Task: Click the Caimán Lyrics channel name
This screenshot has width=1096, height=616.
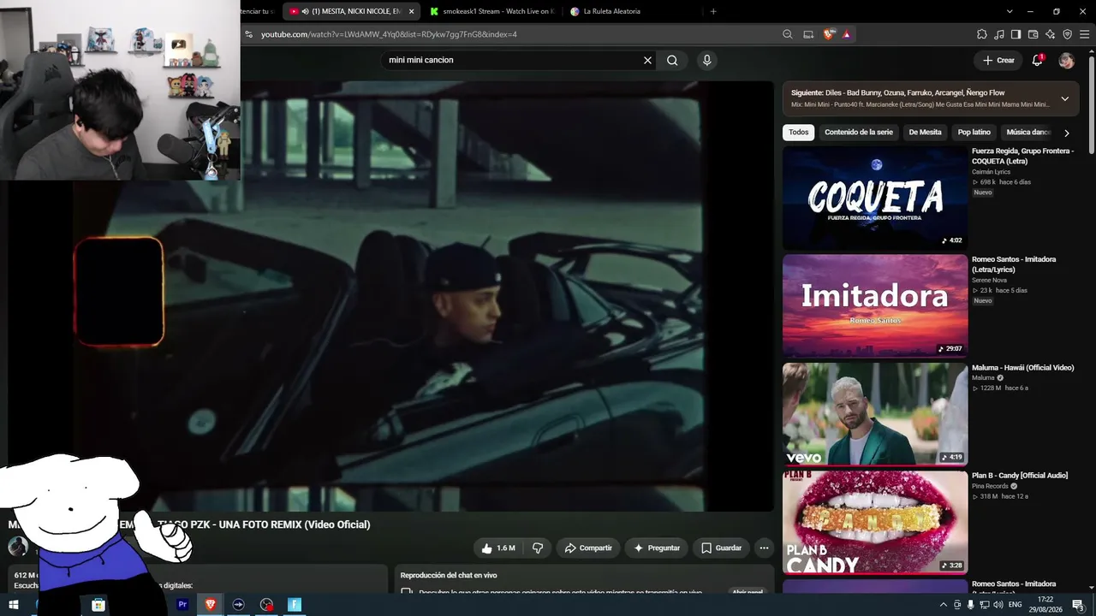Action: [x=991, y=172]
